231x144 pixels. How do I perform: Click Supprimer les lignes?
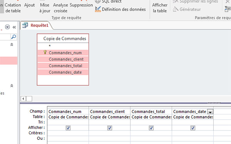pos(196,2)
